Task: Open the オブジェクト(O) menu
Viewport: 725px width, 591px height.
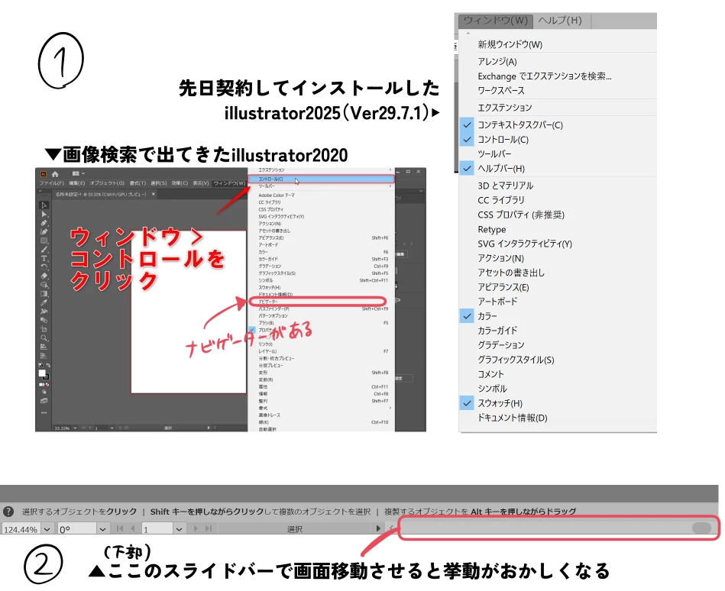Action: click(107, 183)
